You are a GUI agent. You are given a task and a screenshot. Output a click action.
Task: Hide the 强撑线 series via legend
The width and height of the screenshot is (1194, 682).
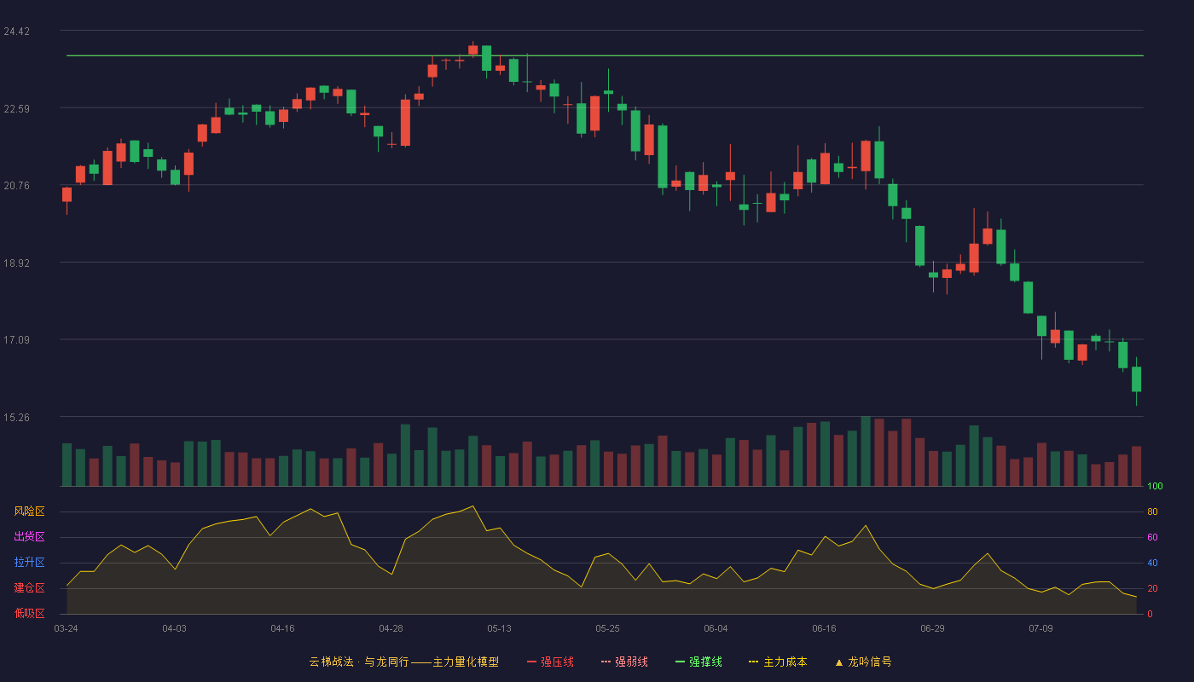pos(698,662)
